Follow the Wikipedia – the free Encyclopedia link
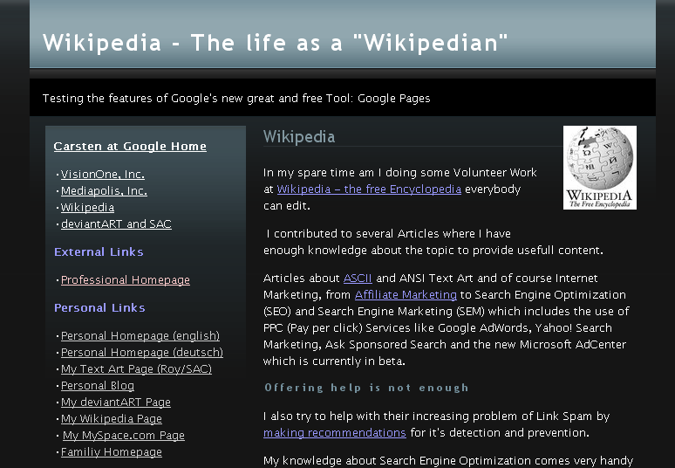 click(x=369, y=189)
